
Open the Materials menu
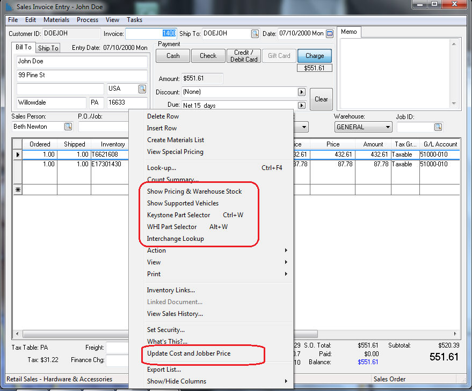(56, 20)
